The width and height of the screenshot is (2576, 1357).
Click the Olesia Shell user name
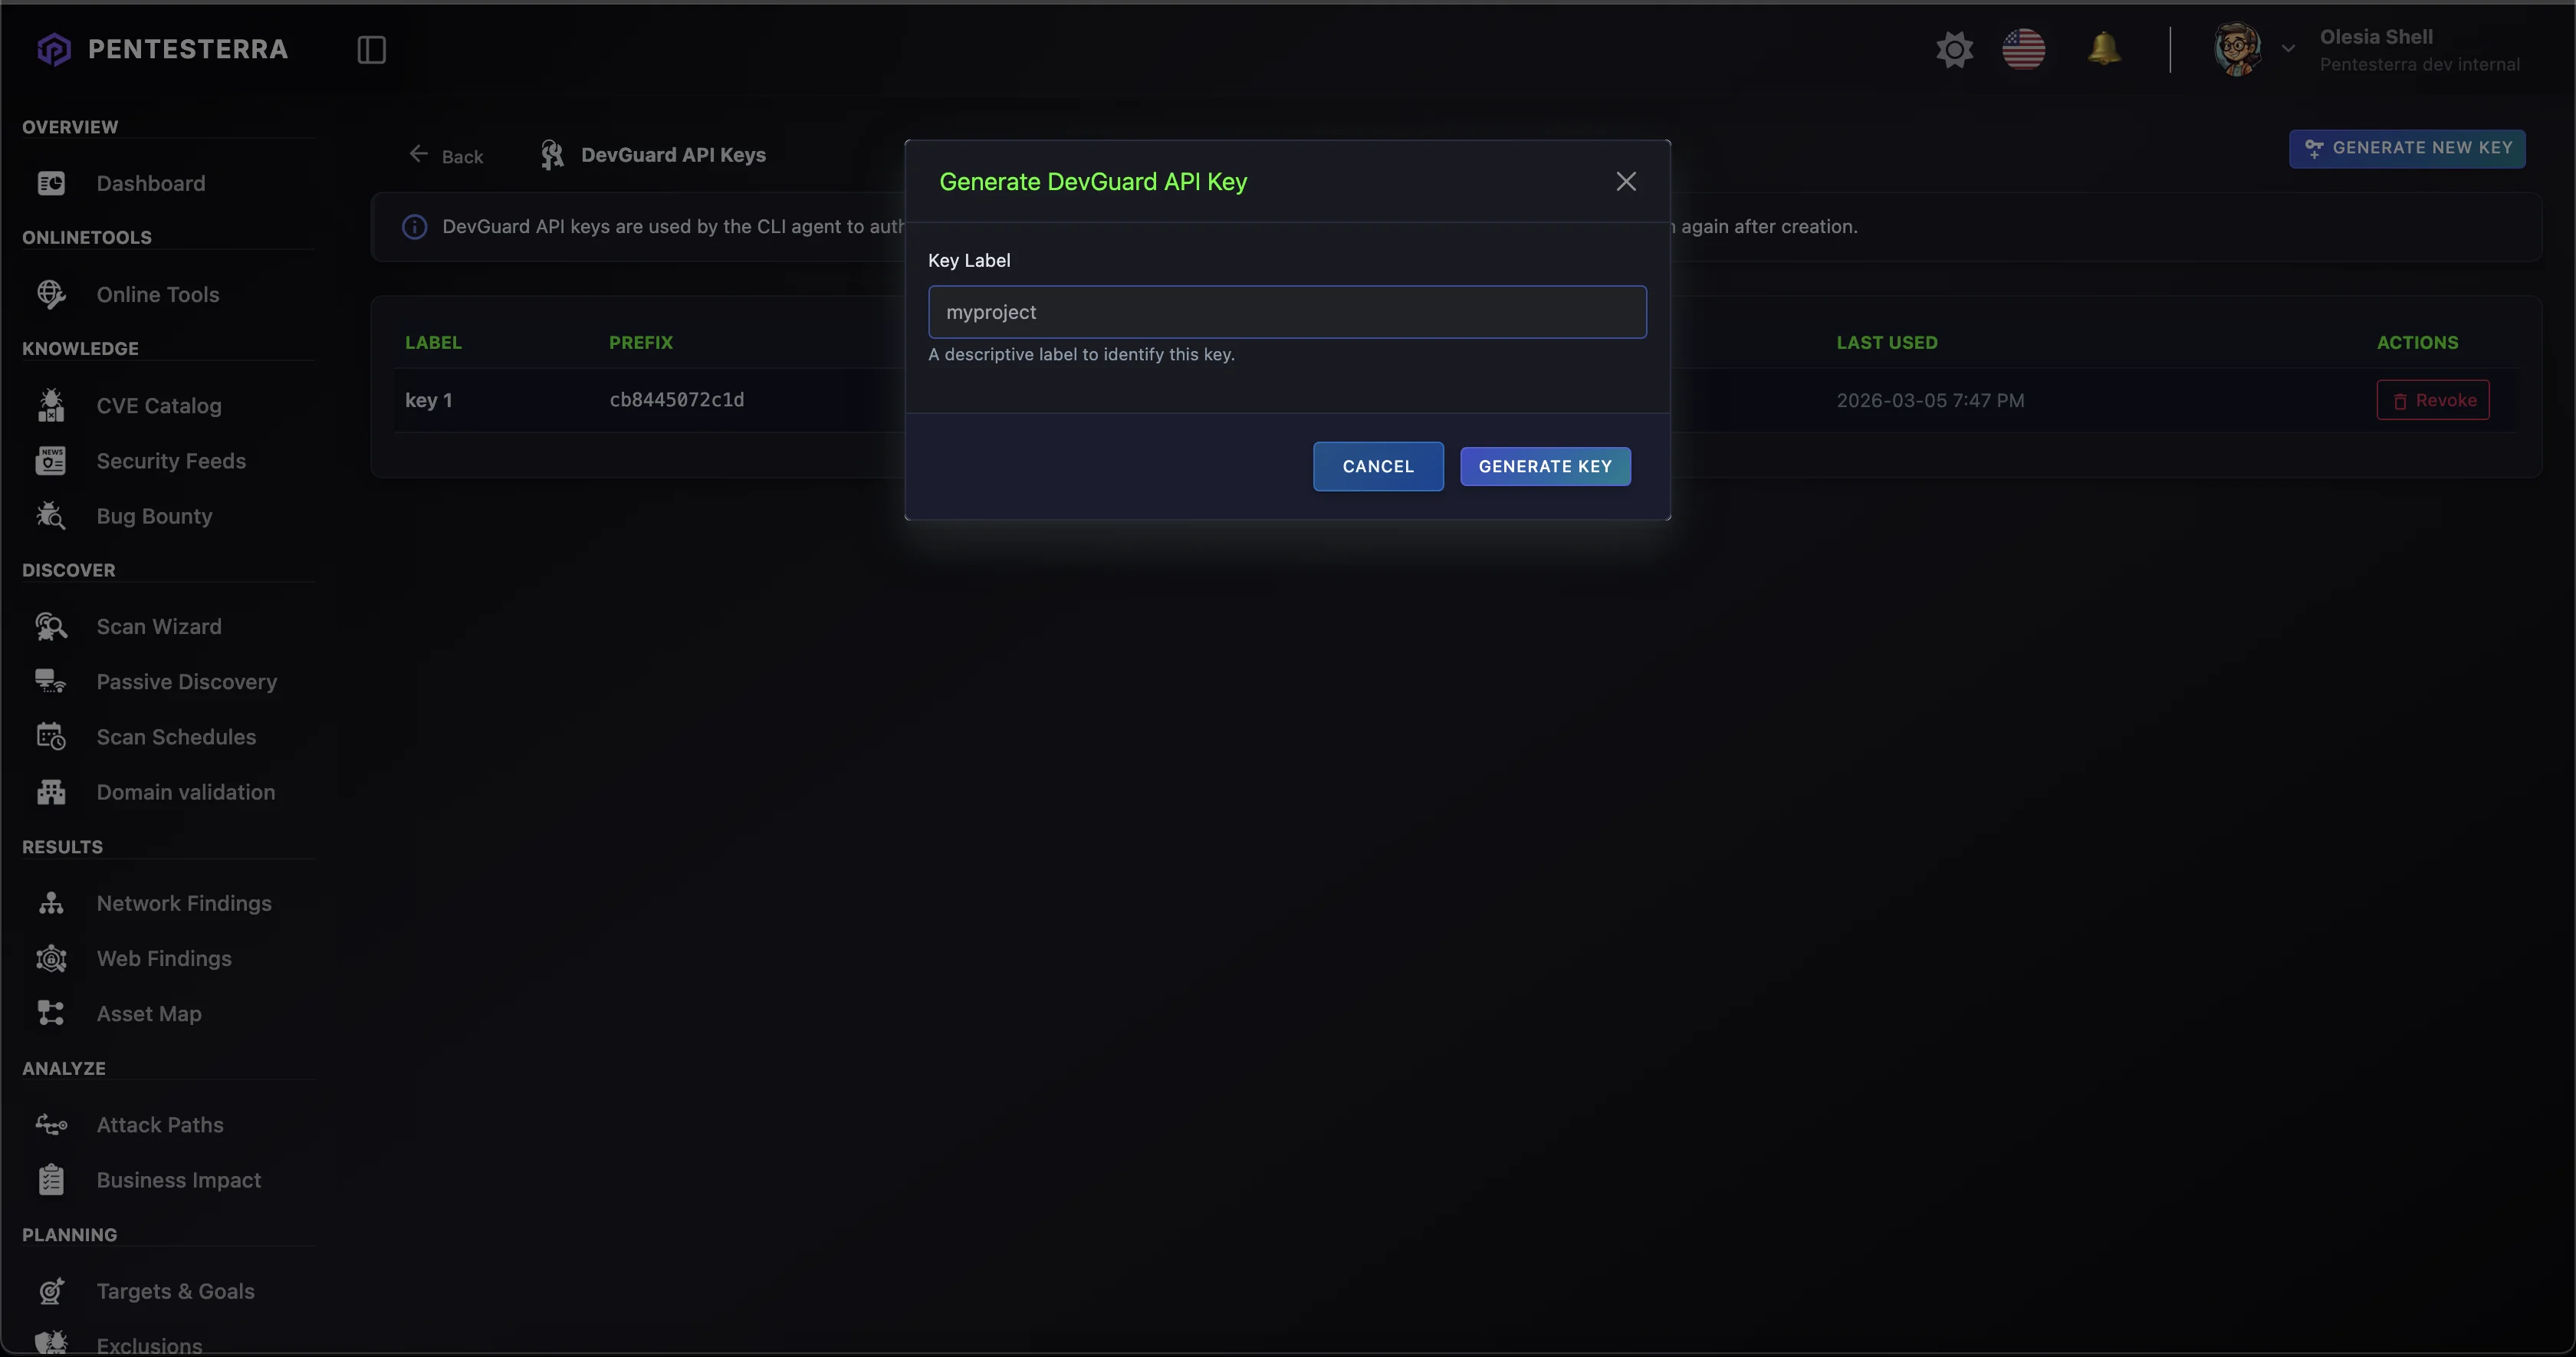click(x=2376, y=37)
